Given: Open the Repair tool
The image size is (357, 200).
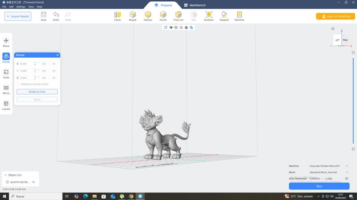Looking at the screenshot, I should 133,16.
